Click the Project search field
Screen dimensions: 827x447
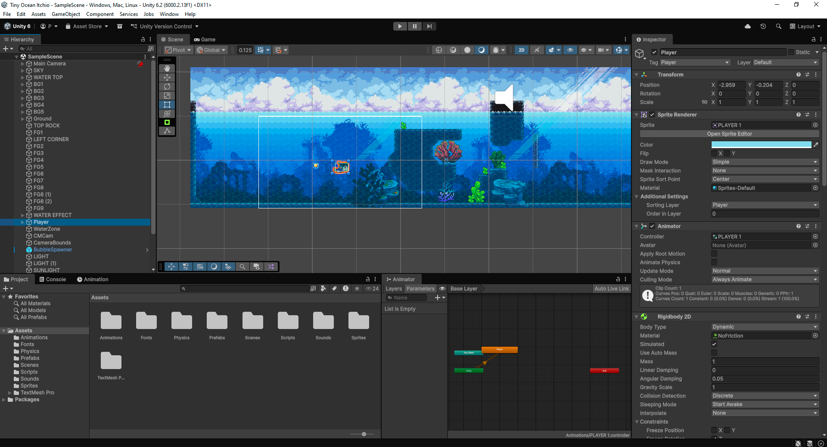[245, 289]
